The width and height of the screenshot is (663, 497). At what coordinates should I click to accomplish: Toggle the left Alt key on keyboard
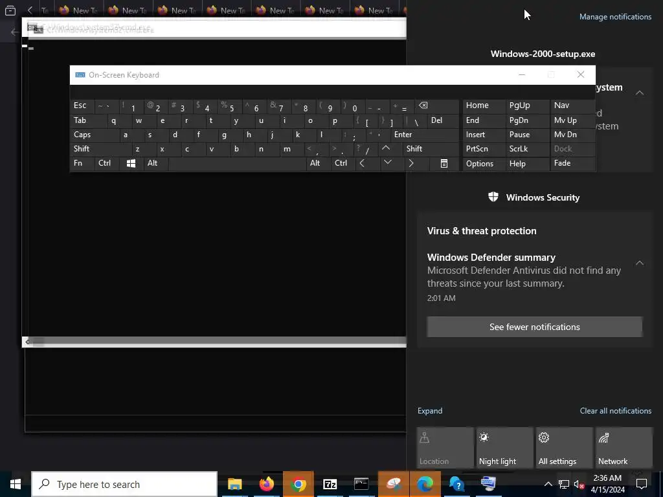(155, 164)
